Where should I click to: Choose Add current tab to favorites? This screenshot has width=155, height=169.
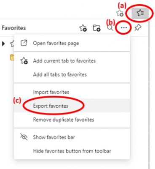[x=72, y=61]
